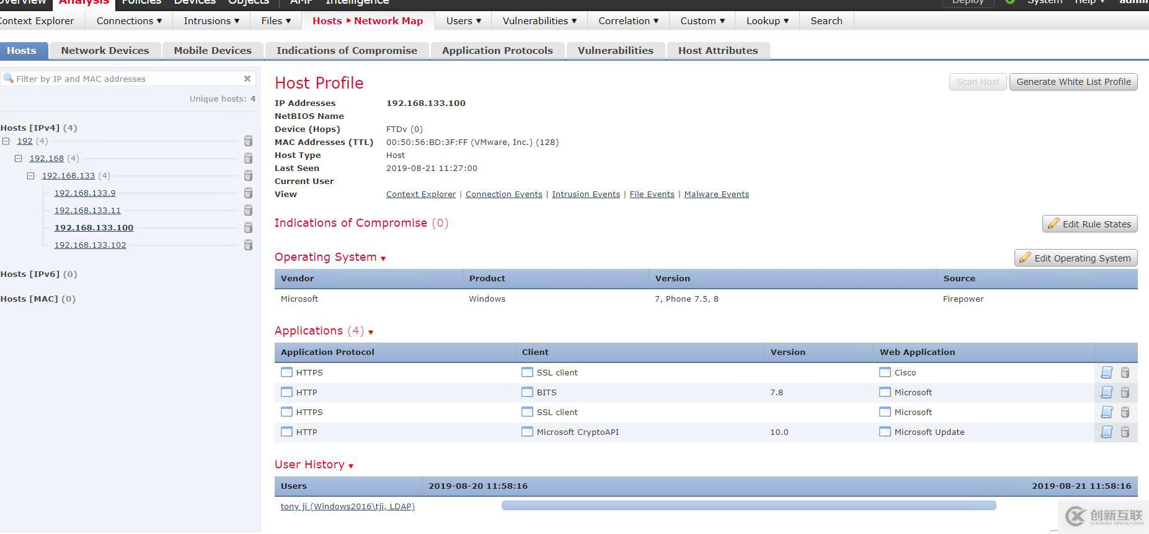1149x534 pixels.
Task: View details for the HTTPS Microsoft application row
Action: click(1107, 412)
